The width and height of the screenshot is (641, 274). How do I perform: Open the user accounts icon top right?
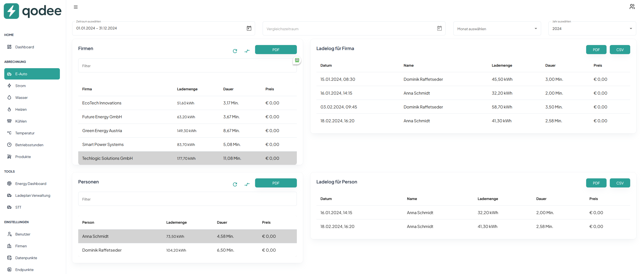click(632, 7)
